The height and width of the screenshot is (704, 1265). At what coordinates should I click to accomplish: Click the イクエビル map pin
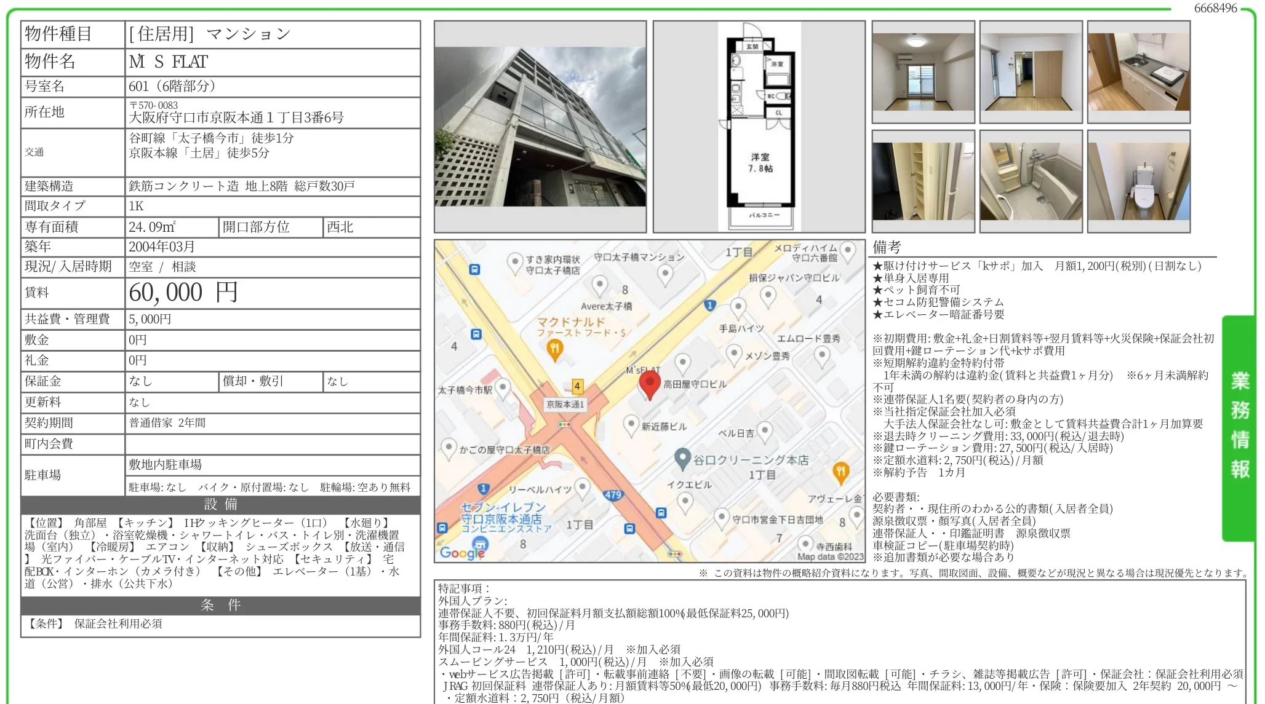tap(685, 502)
